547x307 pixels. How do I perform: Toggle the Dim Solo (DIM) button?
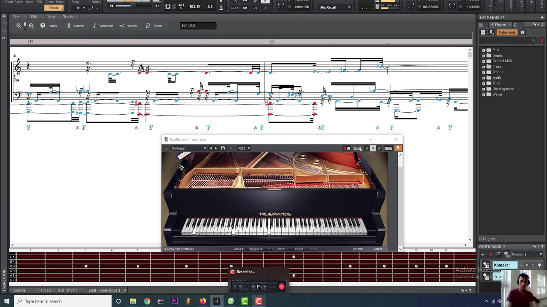coord(245,8)
